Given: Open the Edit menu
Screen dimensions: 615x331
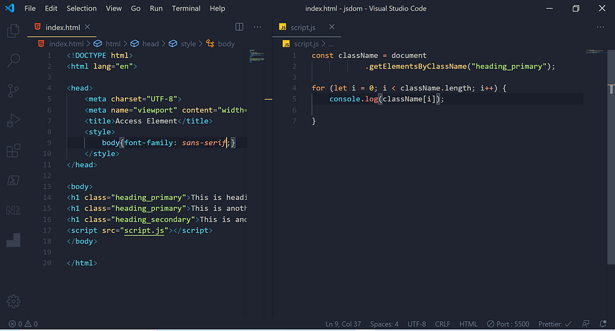Looking at the screenshot, I should (x=51, y=8).
